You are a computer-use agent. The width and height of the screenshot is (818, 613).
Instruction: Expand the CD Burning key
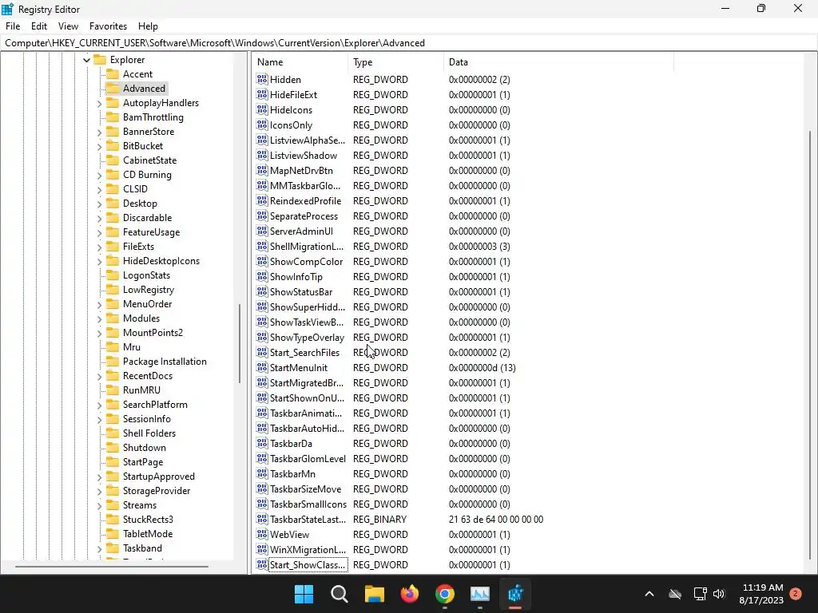[x=99, y=175]
